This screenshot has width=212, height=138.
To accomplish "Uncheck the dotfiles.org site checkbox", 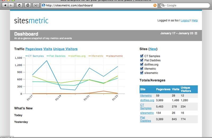I will tap(142, 64).
